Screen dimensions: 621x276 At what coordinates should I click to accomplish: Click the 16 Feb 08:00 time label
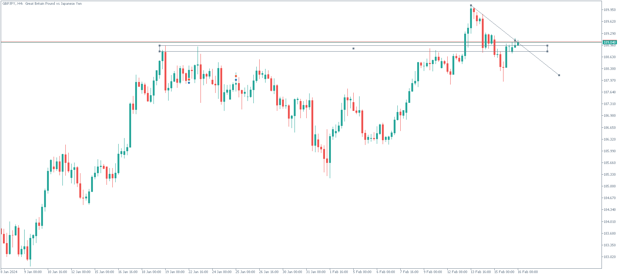pos(528,272)
